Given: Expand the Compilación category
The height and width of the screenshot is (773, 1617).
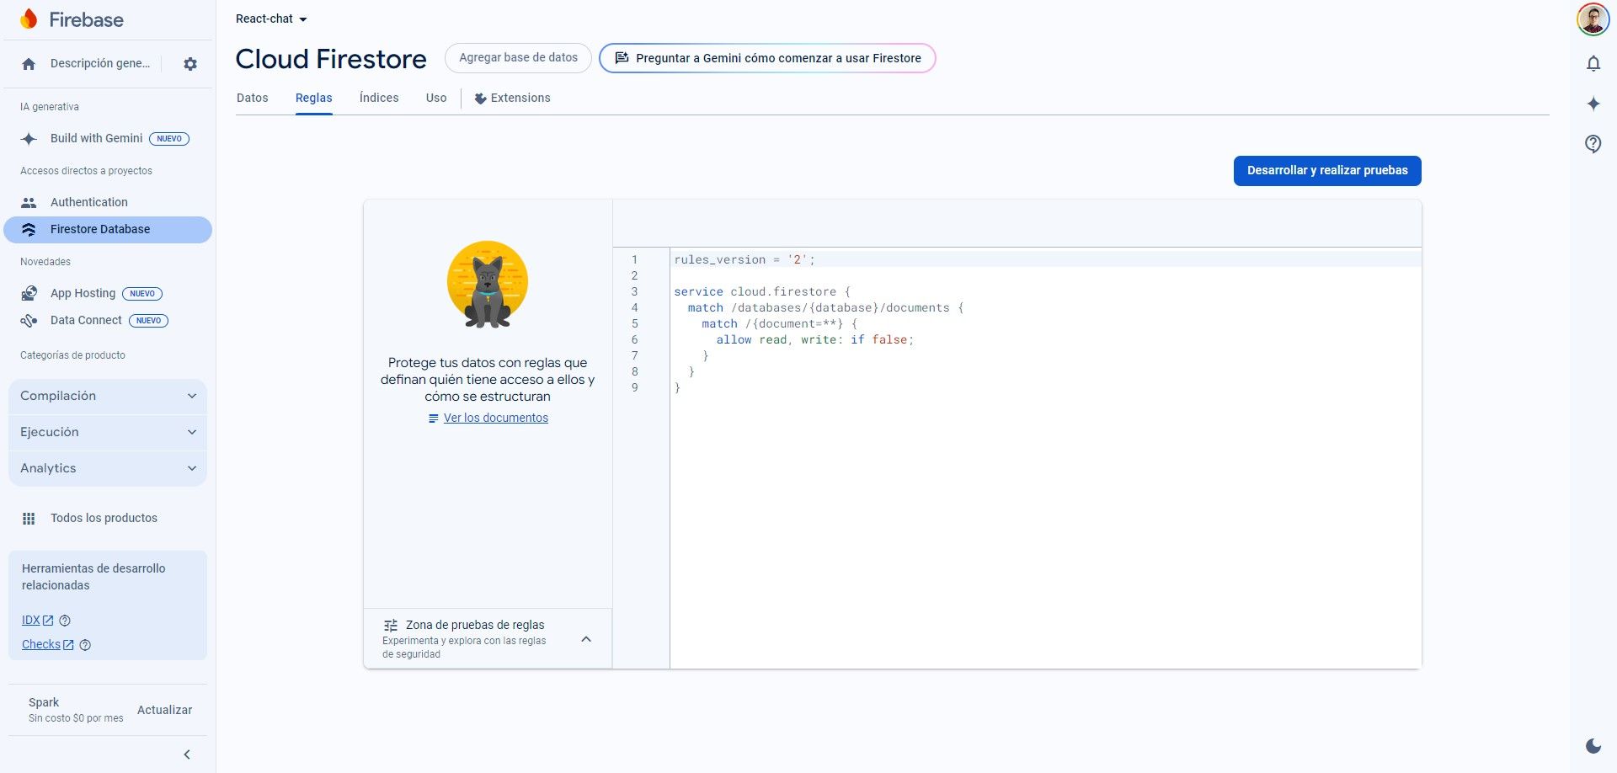Looking at the screenshot, I should [x=108, y=396].
